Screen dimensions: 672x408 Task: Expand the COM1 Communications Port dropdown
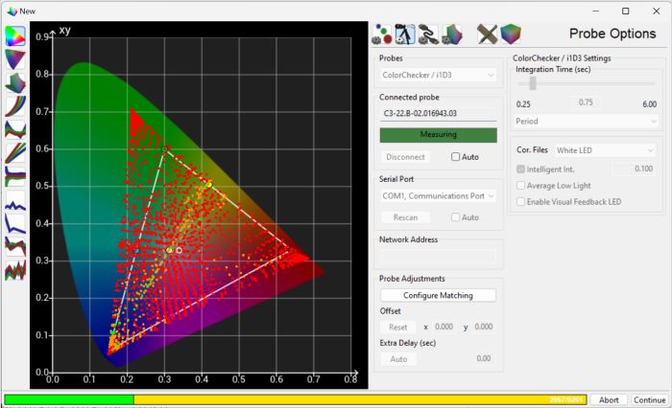pos(438,196)
